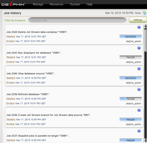The height and width of the screenshot is (143, 147).
Task: Focus the Keyword Filter input field
Action: pos(77,20)
